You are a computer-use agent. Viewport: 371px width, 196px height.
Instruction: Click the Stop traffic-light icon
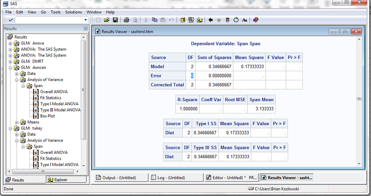tap(228, 20)
